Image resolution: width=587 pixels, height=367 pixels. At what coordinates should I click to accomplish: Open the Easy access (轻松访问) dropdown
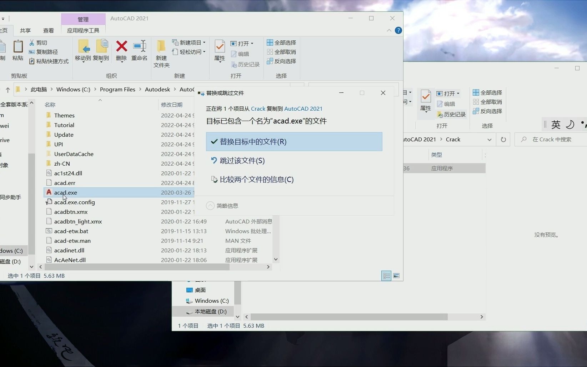[189, 52]
